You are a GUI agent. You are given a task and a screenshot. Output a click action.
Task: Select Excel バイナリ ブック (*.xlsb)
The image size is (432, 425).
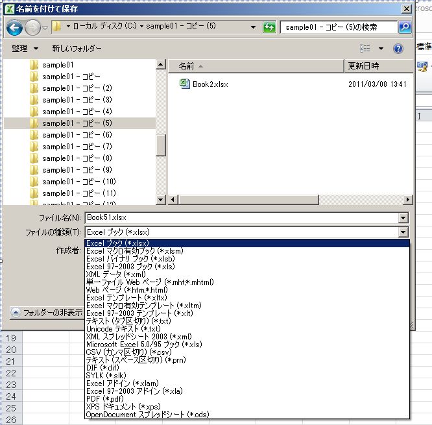pyautogui.click(x=247, y=259)
